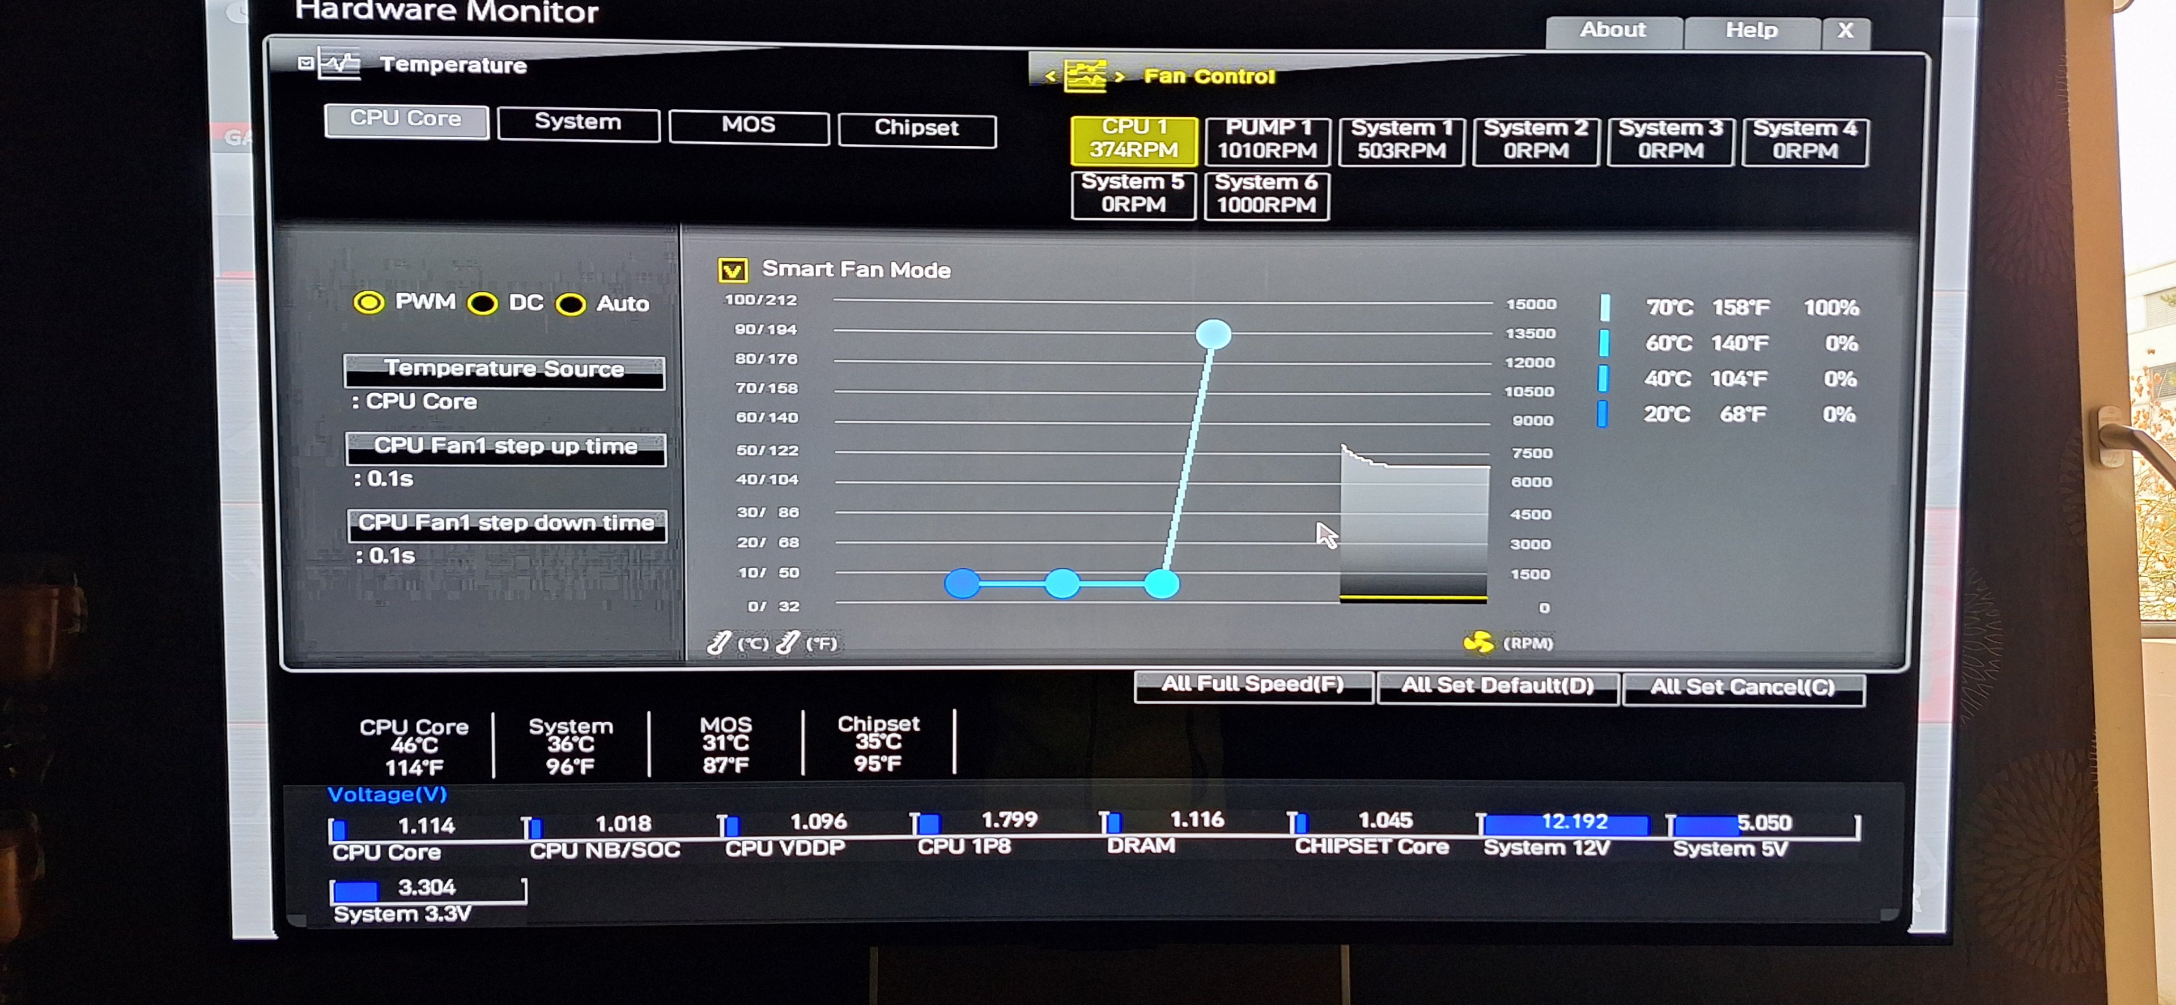
Task: Click the yellow fan RPM icon
Action: [x=1478, y=642]
